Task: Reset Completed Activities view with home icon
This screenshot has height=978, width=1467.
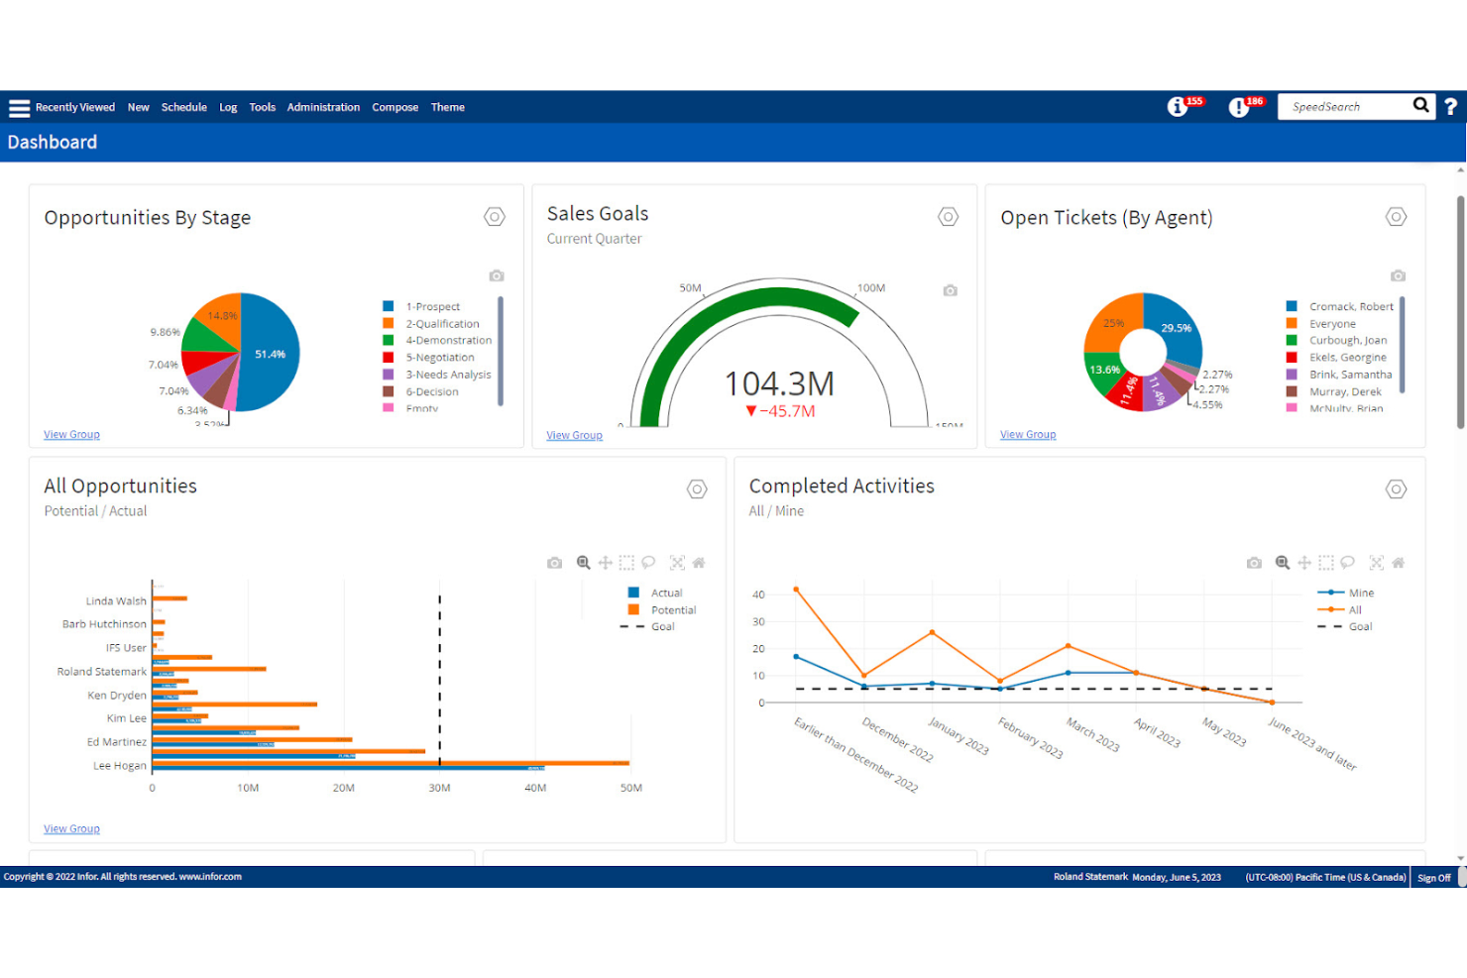Action: 1398,562
